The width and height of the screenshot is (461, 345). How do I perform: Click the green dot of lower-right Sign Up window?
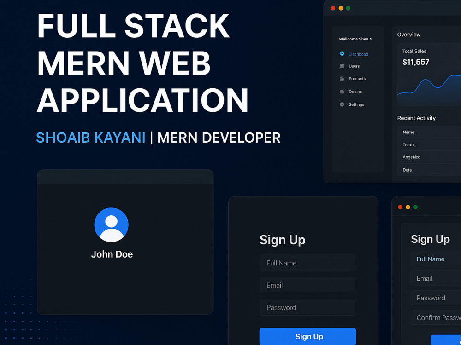pos(415,207)
